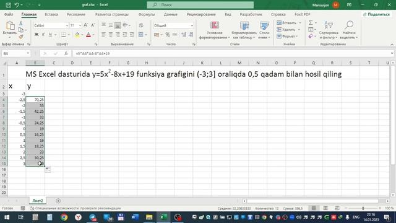Click the Borders icon

(63, 35)
